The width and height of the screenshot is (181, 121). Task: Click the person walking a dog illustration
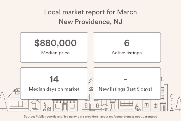(47, 107)
